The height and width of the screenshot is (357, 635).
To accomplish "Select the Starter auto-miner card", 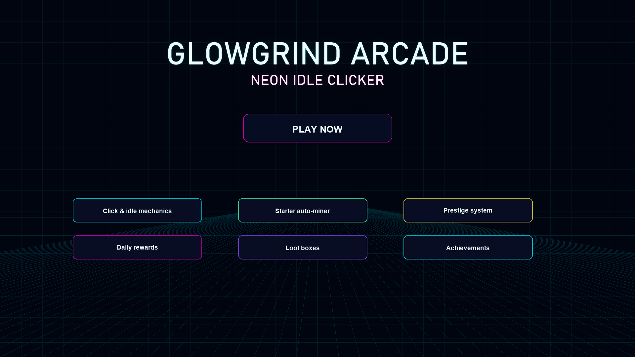I will click(303, 211).
